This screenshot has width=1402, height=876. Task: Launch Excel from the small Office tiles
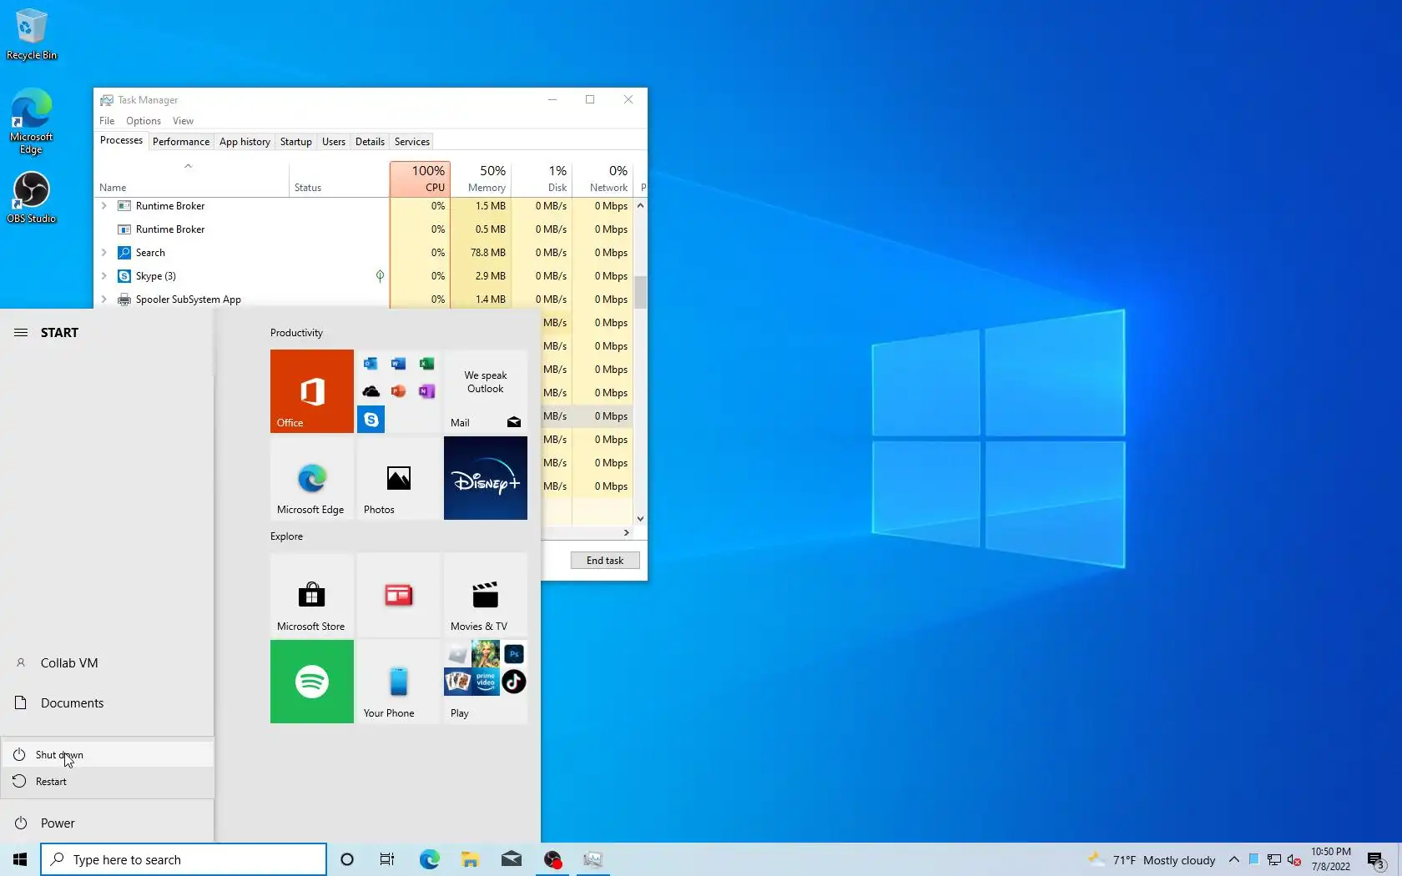click(x=426, y=364)
